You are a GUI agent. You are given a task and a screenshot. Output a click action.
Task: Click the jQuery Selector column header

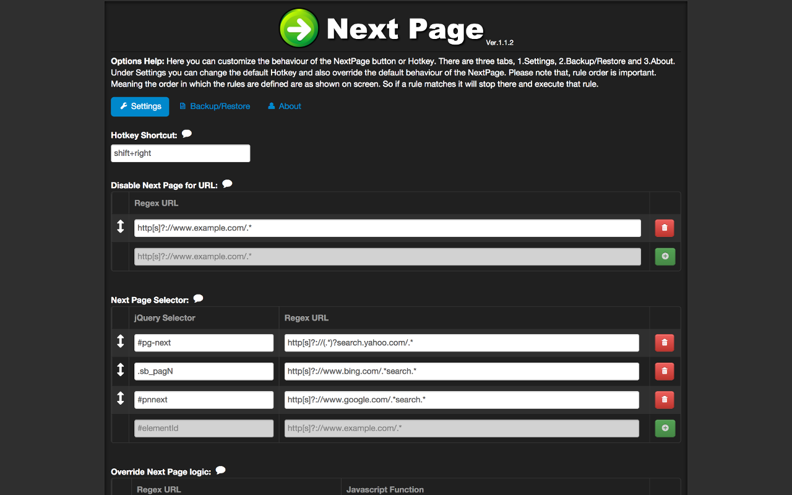pyautogui.click(x=165, y=318)
